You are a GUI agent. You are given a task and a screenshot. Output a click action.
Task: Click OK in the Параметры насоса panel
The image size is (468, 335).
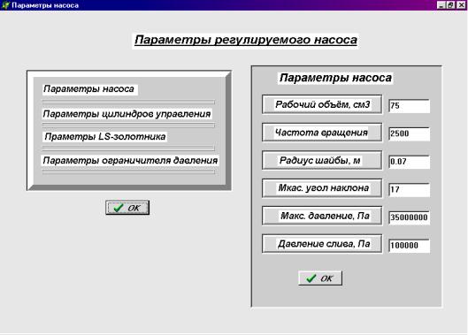tap(320, 278)
